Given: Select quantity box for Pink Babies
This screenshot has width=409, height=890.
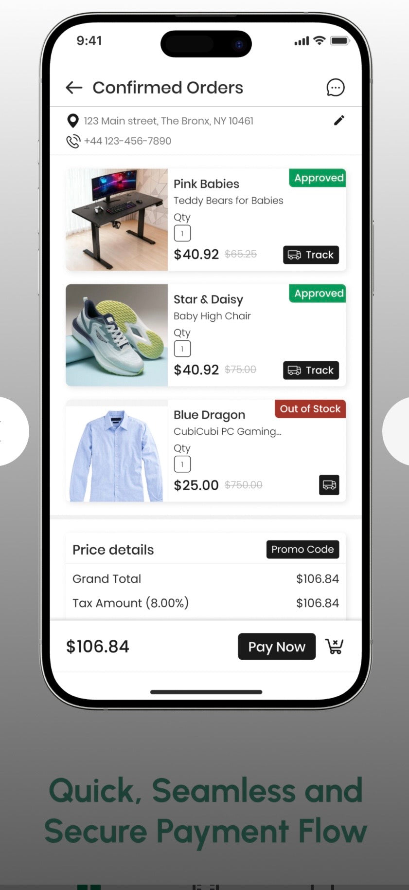Looking at the screenshot, I should click(x=182, y=233).
